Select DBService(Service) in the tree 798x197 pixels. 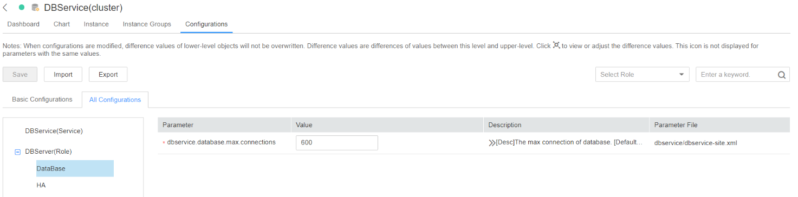tap(54, 131)
